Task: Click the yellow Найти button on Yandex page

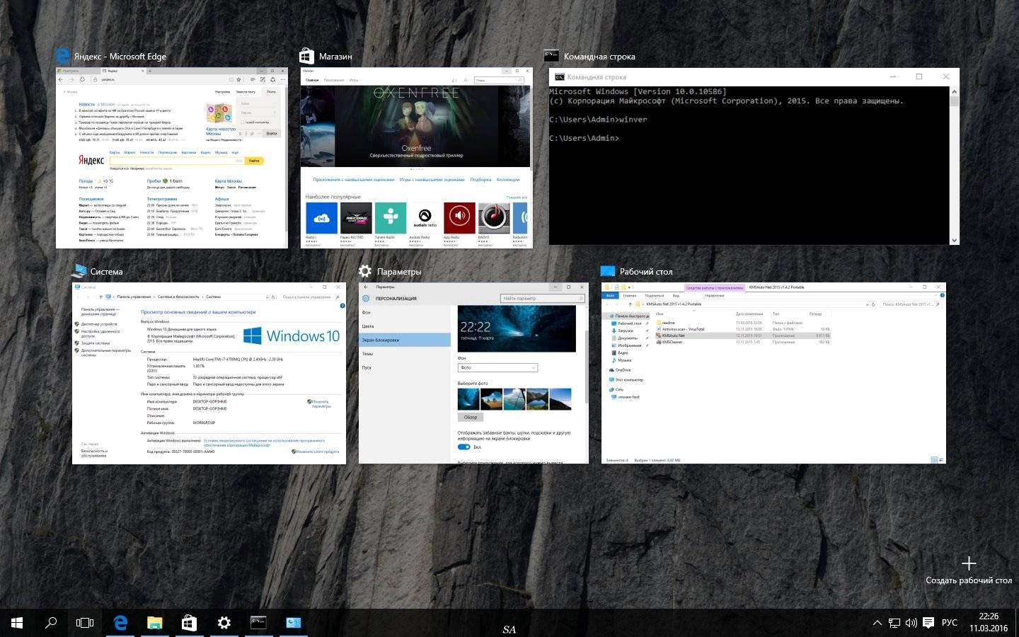Action: coord(254,161)
